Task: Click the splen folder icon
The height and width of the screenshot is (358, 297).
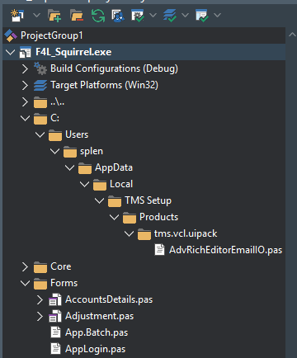Action: [x=70, y=152]
